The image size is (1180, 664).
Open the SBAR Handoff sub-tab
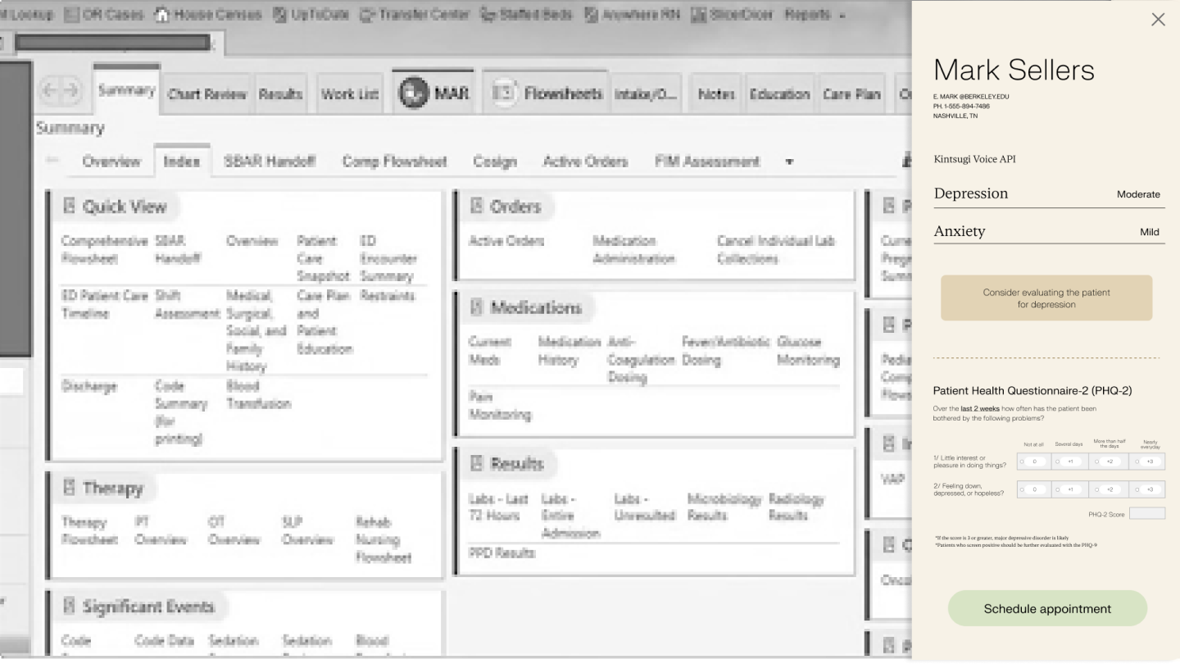pos(270,161)
